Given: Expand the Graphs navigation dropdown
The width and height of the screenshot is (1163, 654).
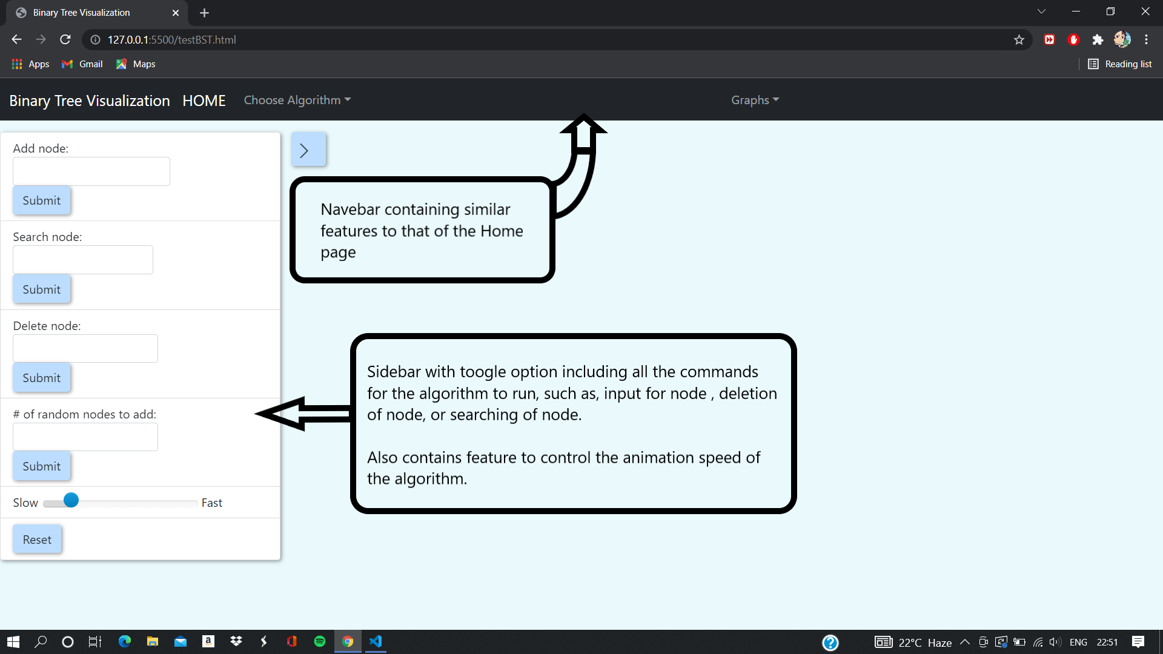Looking at the screenshot, I should 754,99.
